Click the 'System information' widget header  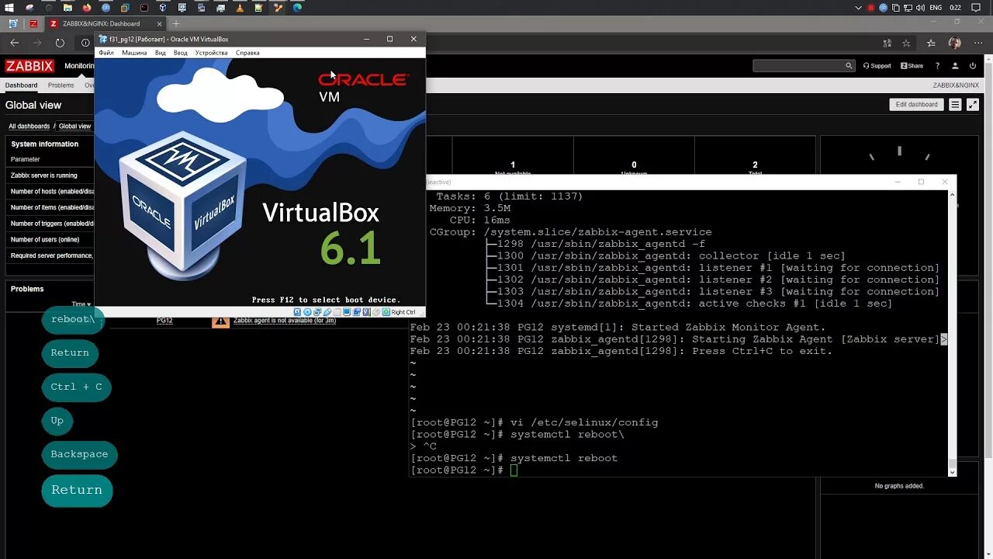pyautogui.click(x=45, y=144)
